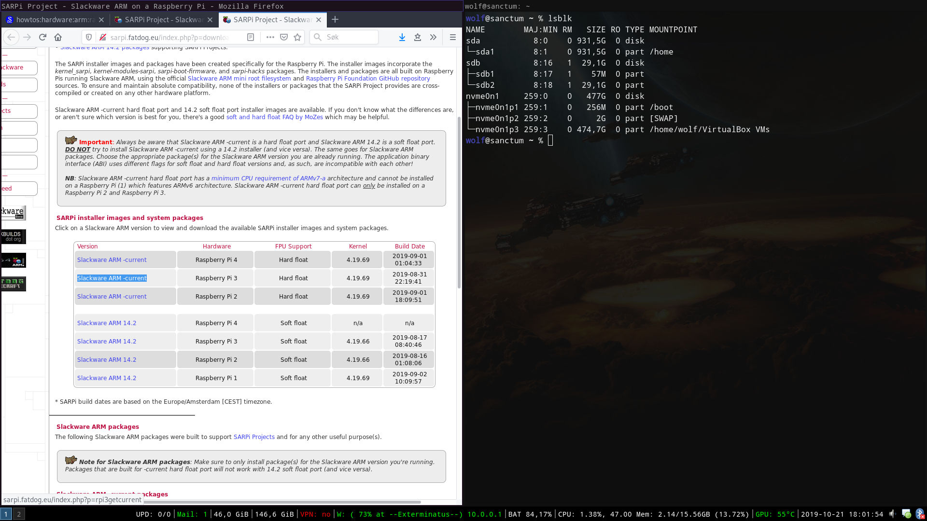Screen dimensions: 927x521
Task: Click the Slackware docs logo in sidebar
Action: (14, 213)
